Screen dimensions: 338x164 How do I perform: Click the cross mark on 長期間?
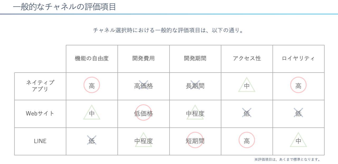click(195, 85)
